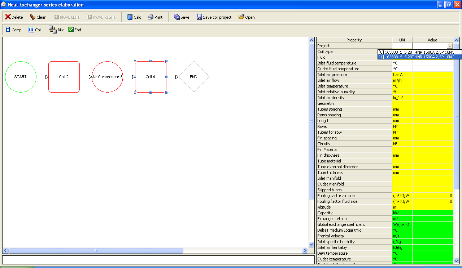The height and width of the screenshot is (268, 462).
Task: Click the Delete toolbar button
Action: pyautogui.click(x=14, y=17)
